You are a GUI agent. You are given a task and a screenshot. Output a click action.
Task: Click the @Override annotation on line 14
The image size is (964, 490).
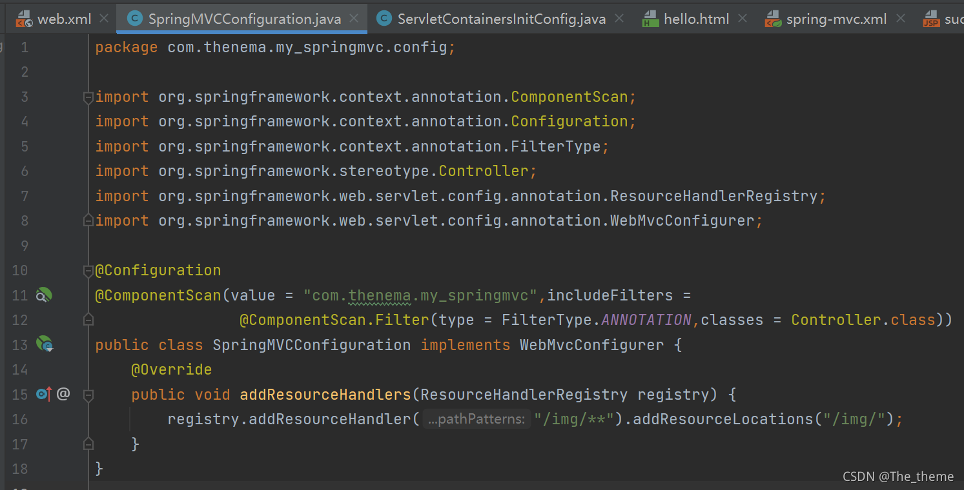(172, 369)
